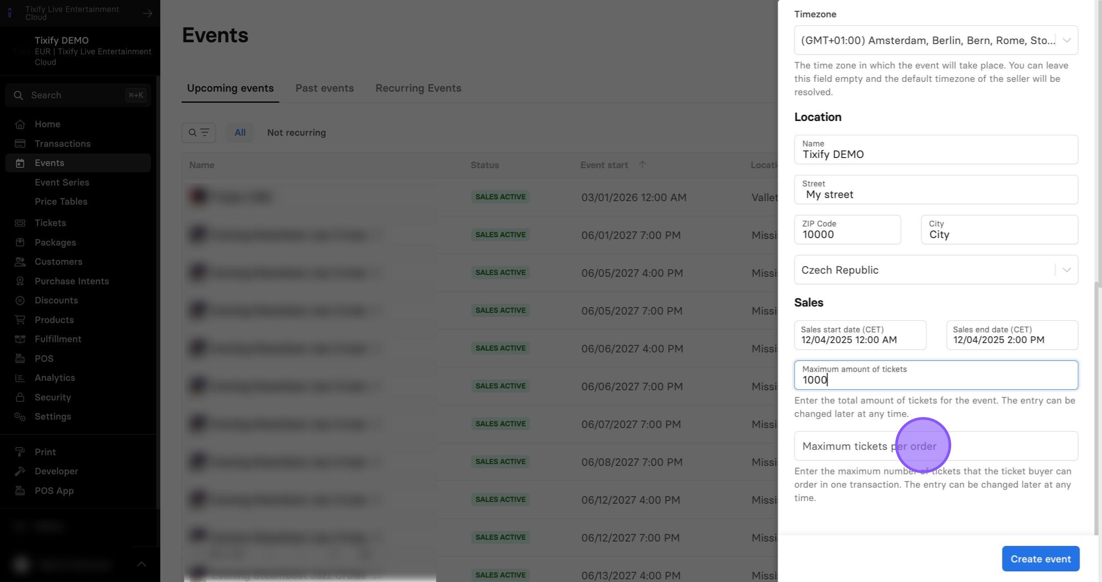Click the Developer hammer icon

[x=20, y=471]
